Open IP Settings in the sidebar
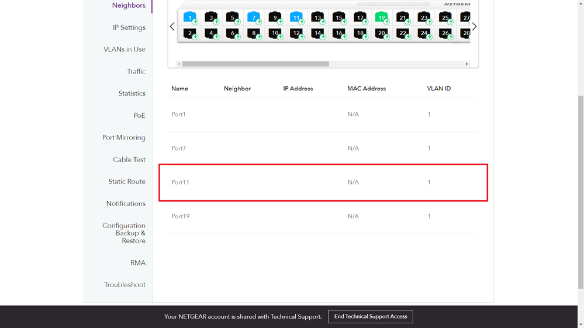The width and height of the screenshot is (584, 328). [129, 27]
